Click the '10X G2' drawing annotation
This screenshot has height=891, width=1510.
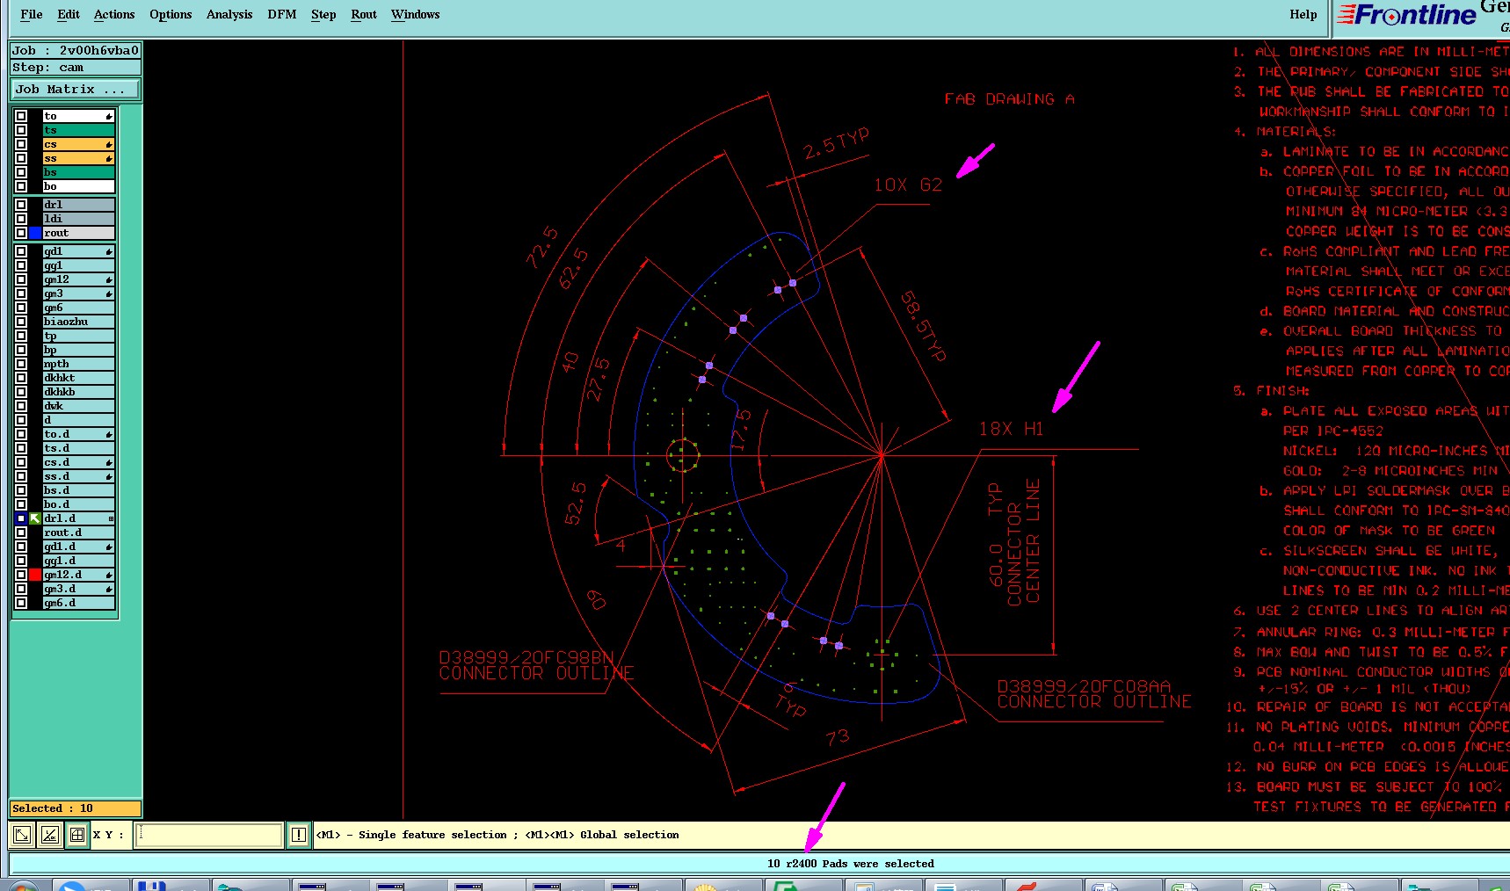click(x=908, y=185)
